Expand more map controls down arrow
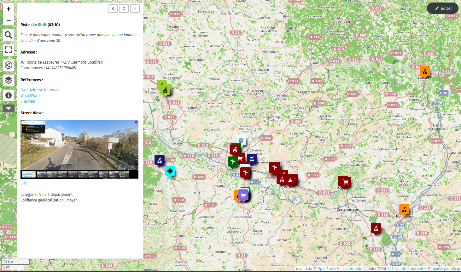The width and height of the screenshot is (461, 272). click(9, 108)
